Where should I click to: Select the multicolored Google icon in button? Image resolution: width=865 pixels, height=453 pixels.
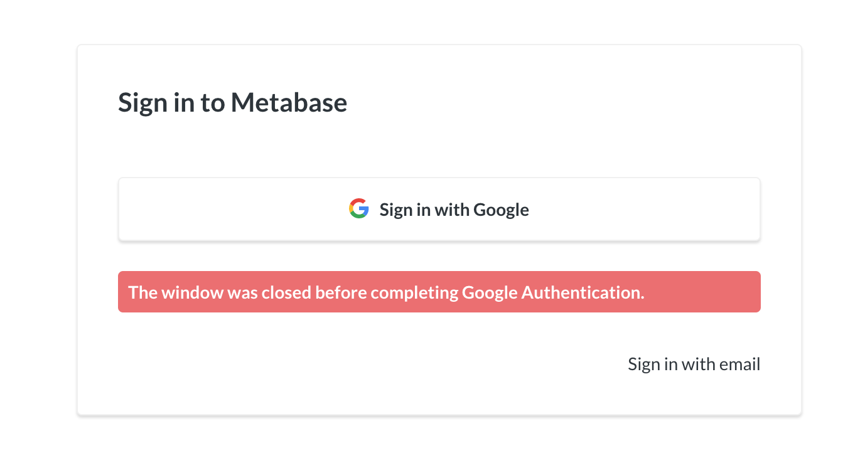[358, 208]
